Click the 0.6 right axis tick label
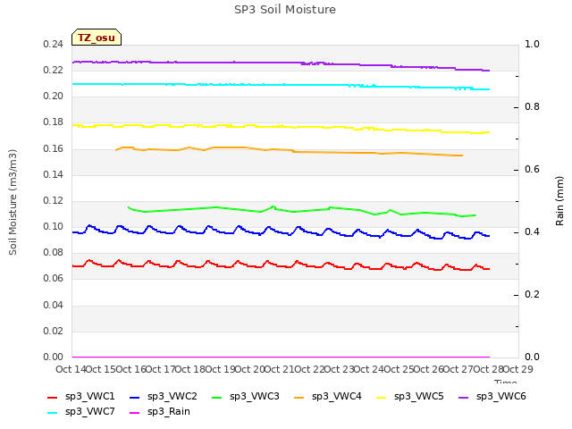572x429 pixels. point(532,169)
